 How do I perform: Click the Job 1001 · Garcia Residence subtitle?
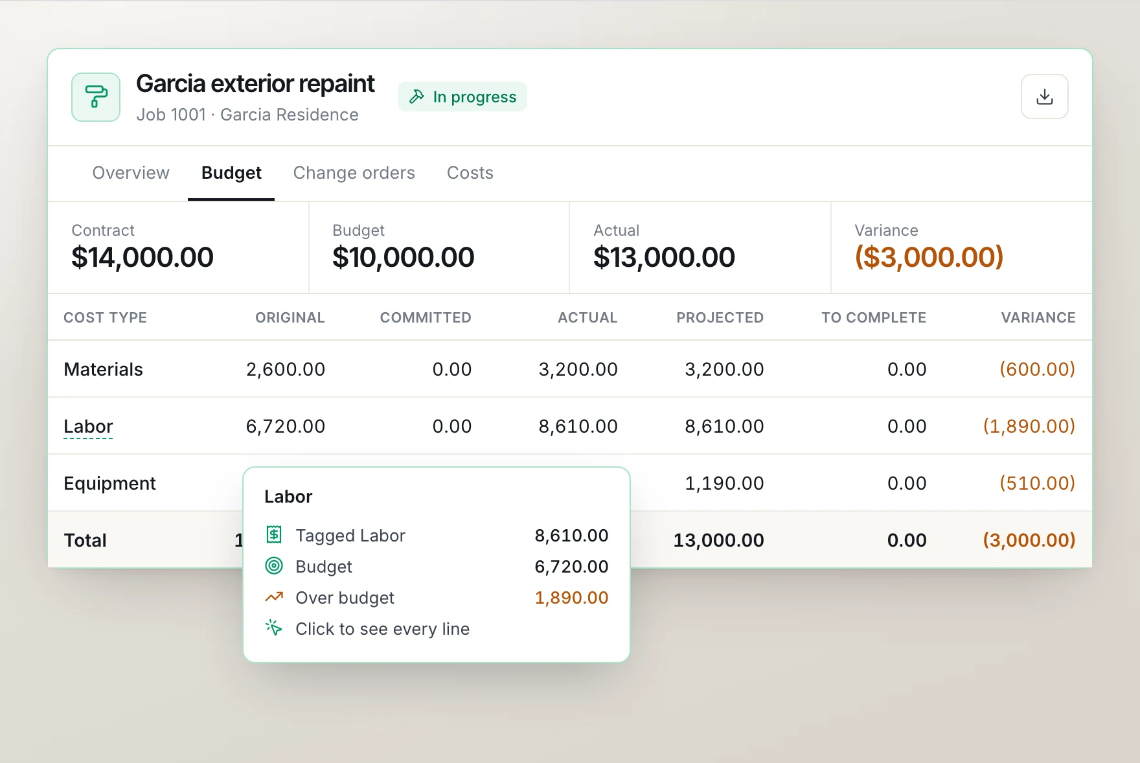coord(247,115)
